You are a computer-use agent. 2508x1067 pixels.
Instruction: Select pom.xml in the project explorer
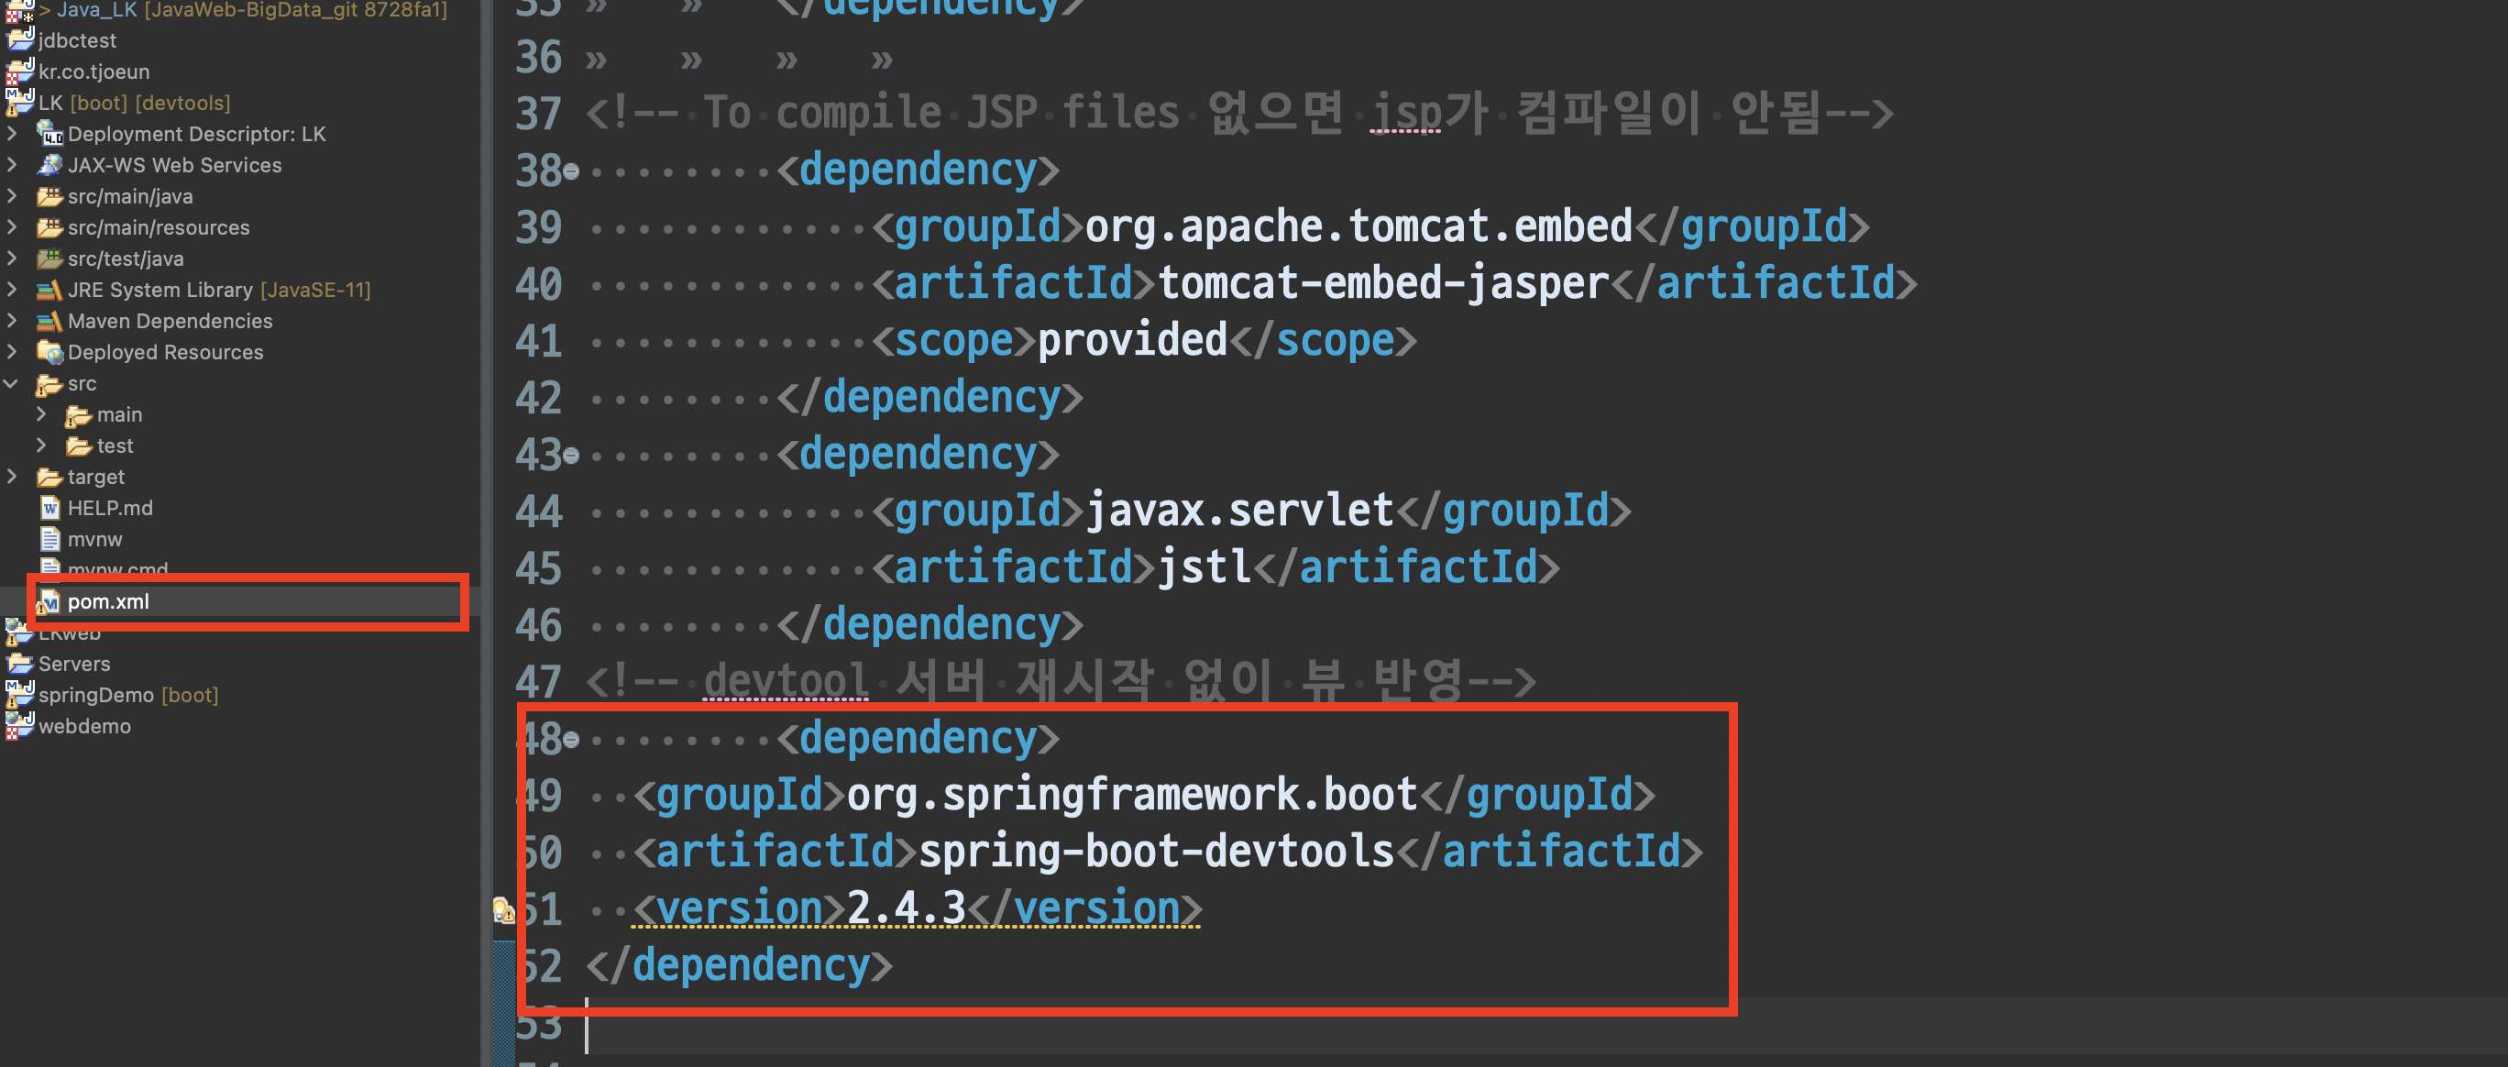click(x=108, y=601)
